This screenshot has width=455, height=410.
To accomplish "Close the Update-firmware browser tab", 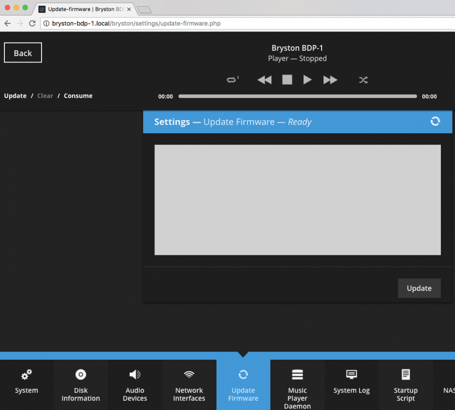I will coord(129,9).
